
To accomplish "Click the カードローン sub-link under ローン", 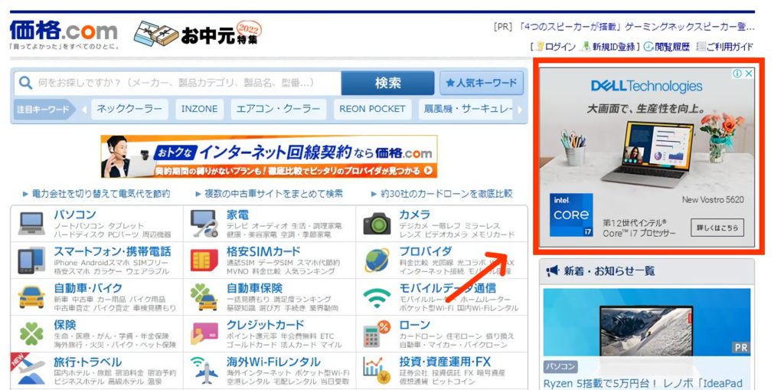I will pyautogui.click(x=420, y=336).
